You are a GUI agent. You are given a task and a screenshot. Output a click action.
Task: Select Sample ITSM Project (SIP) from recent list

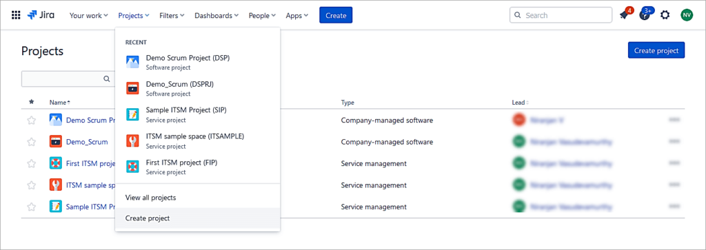coord(198,114)
